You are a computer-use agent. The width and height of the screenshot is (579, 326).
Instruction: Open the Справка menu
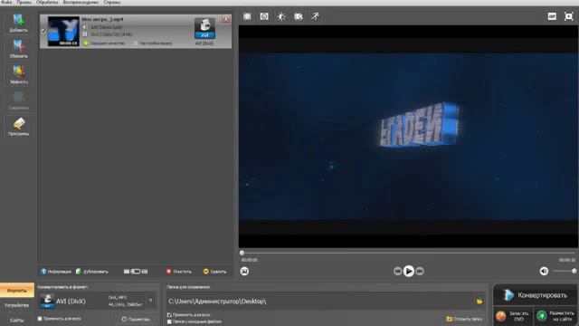coord(112,2)
